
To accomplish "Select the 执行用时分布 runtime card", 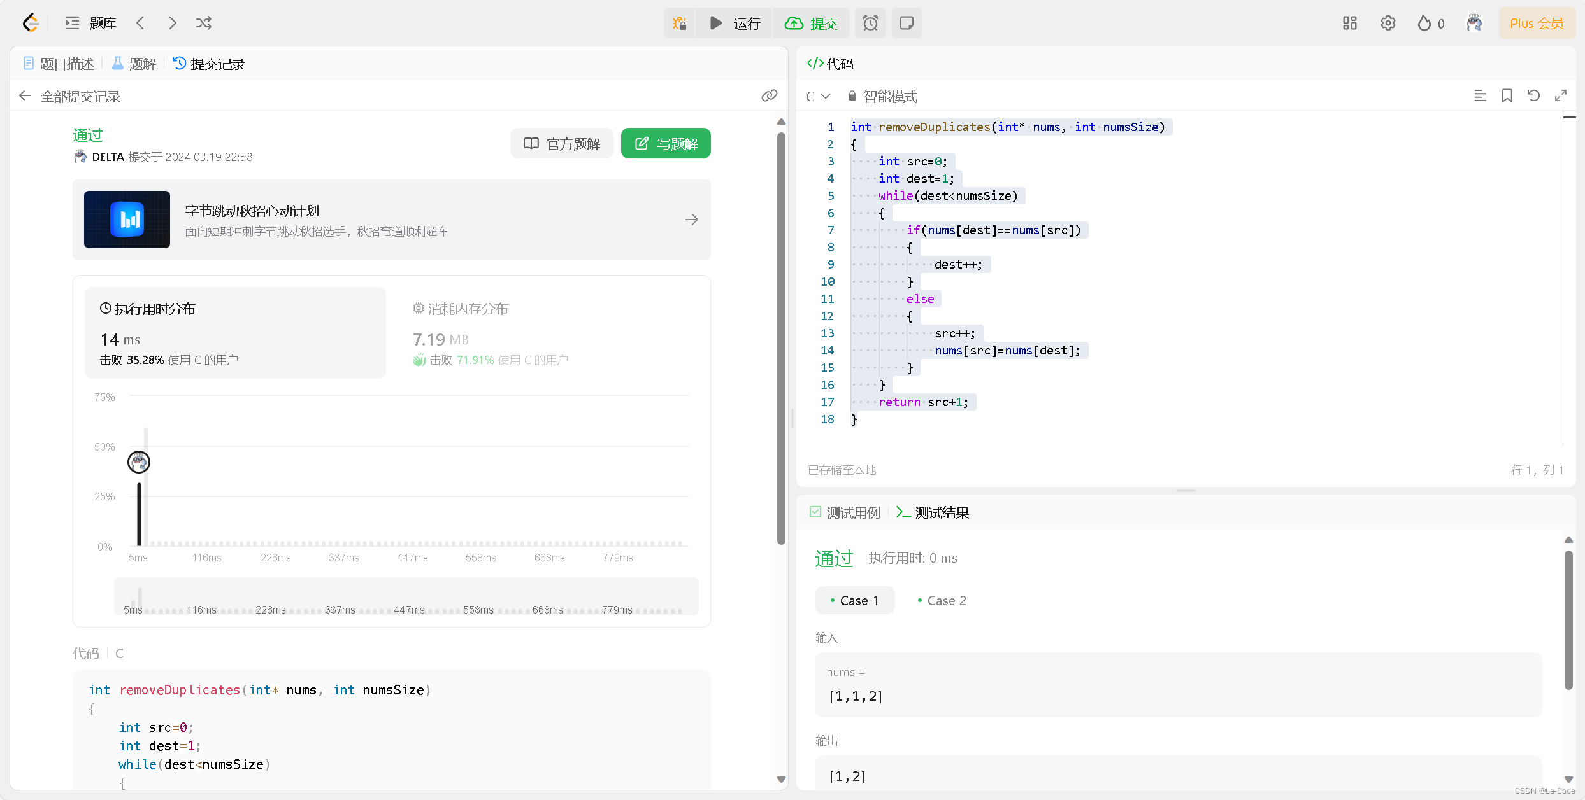I will 235,333.
